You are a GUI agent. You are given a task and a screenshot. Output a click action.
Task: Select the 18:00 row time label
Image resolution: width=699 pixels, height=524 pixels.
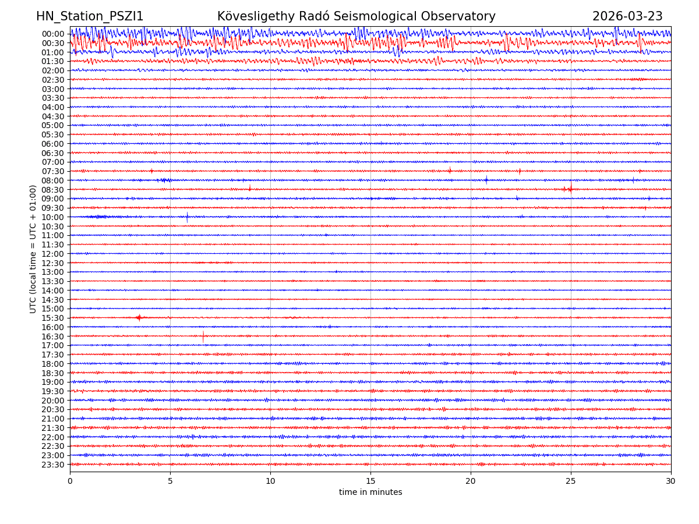[x=53, y=364]
